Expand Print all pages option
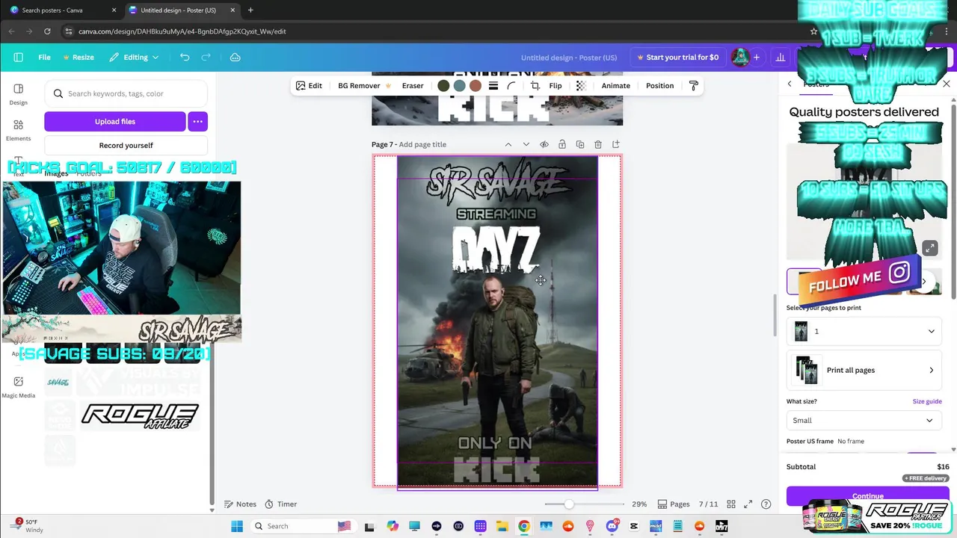 pos(864,370)
